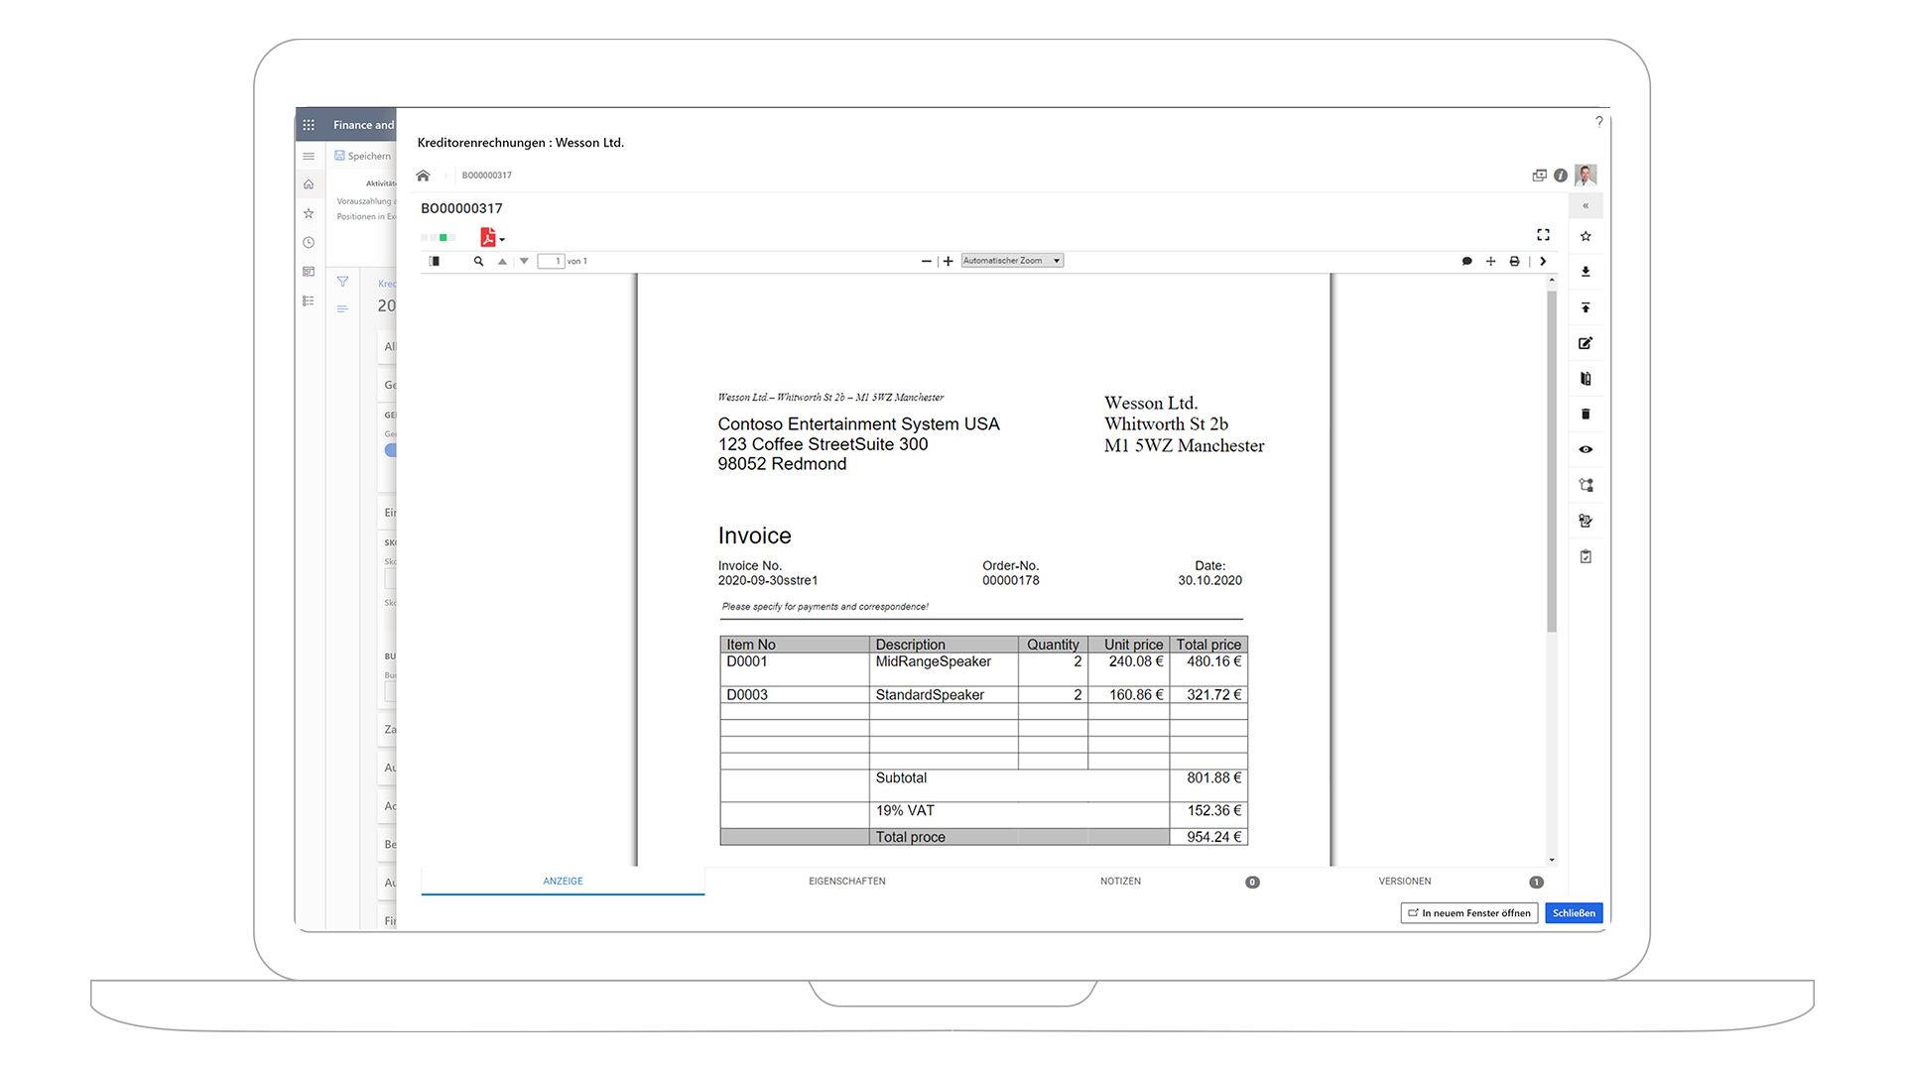Image resolution: width=1905 pixels, height=1071 pixels.
Task: Open the dossier/binder icon in action bar
Action: click(x=1586, y=379)
